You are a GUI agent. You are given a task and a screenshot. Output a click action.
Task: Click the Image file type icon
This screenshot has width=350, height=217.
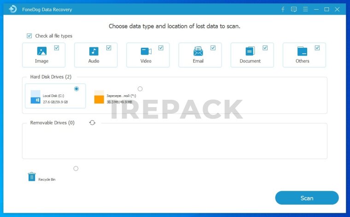click(41, 51)
